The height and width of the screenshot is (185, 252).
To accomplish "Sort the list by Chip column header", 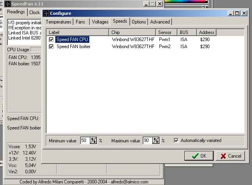I will click(x=132, y=32).
